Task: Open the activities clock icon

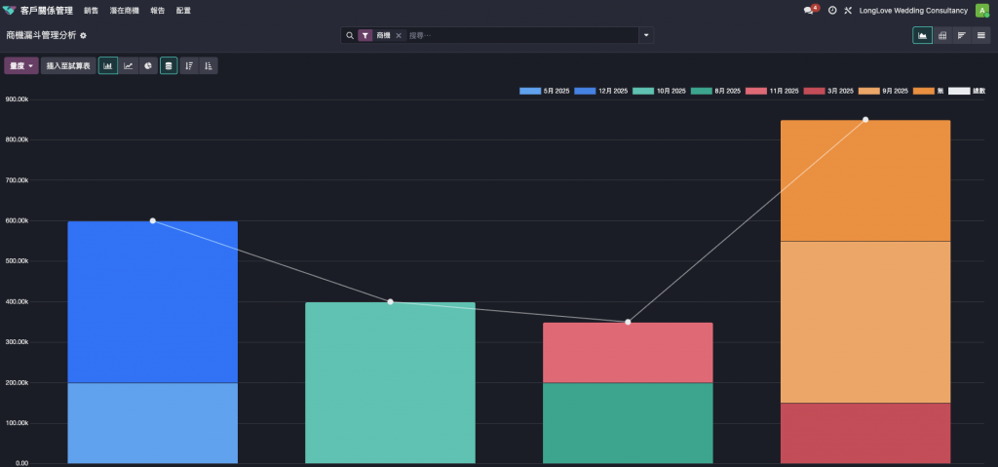Action: click(x=832, y=11)
